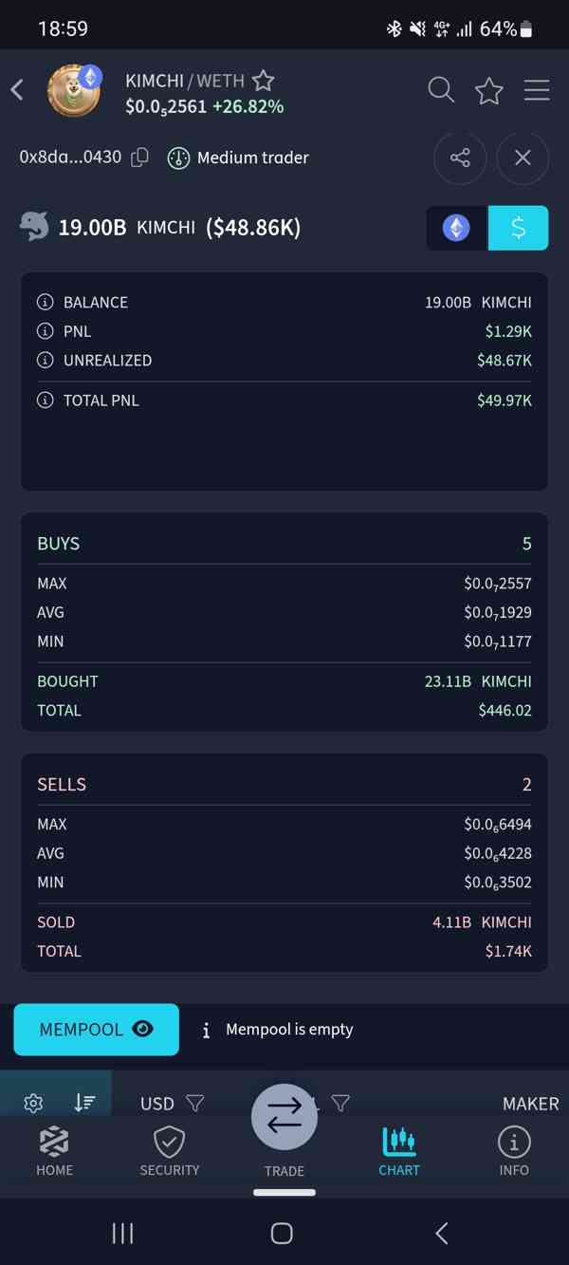569x1265 pixels.
Task: Tap the KIMCHI token logo
Action: tap(75, 90)
